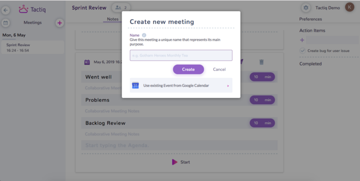Viewport: 360px width, 181px height.
Task: Click the Start typing the Agenda field
Action: click(x=179, y=145)
